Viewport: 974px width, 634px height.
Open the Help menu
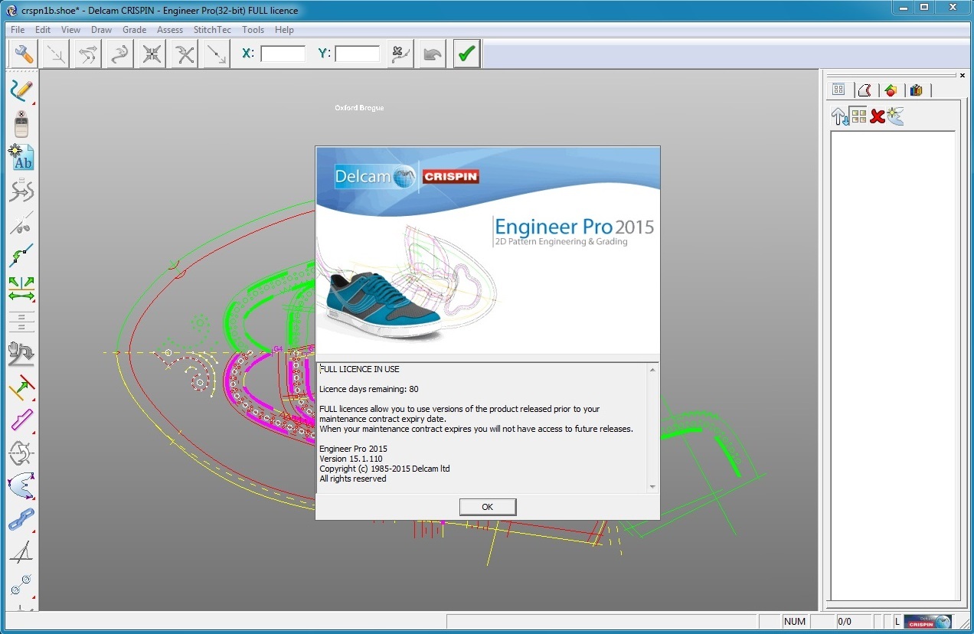click(284, 30)
